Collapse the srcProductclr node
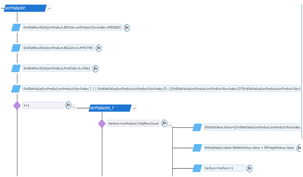 pos(49,8)
